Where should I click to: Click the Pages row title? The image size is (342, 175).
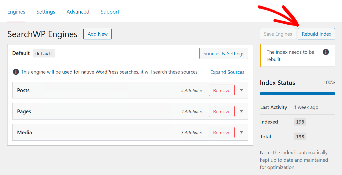[x=24, y=111]
